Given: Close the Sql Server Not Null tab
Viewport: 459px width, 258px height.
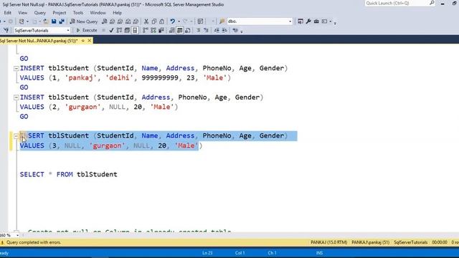Looking at the screenshot, I should (89, 41).
